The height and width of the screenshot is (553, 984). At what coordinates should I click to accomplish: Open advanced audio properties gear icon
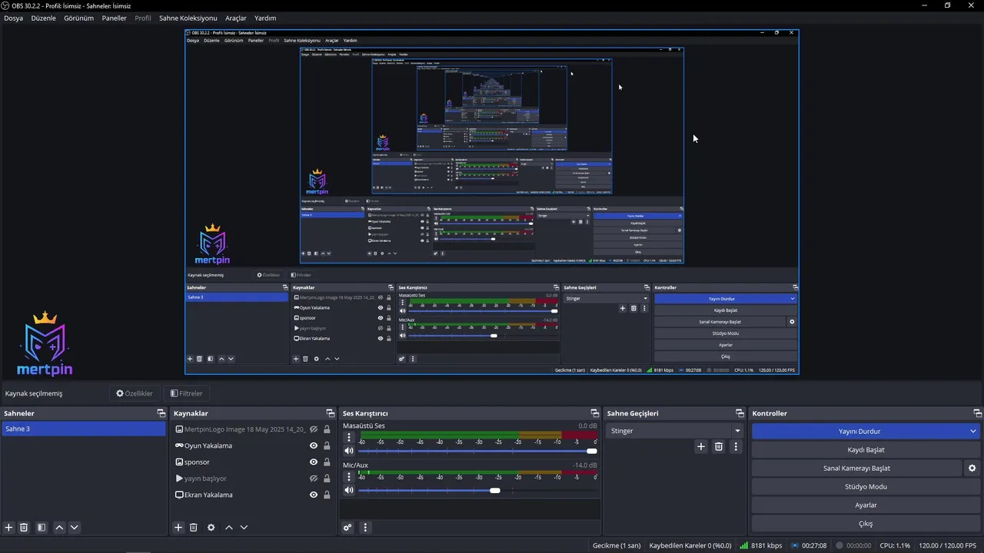(x=347, y=528)
